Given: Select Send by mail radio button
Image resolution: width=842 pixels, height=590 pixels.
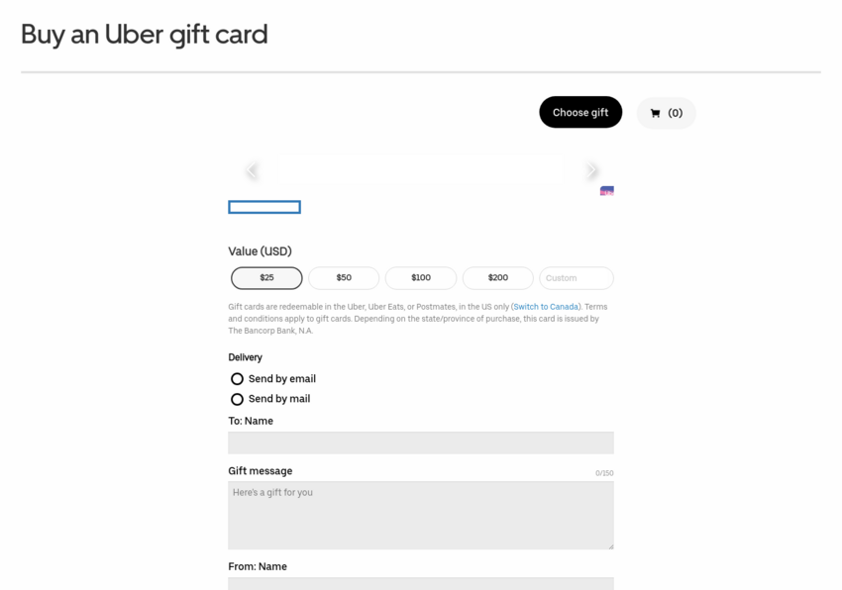Looking at the screenshot, I should pos(237,399).
